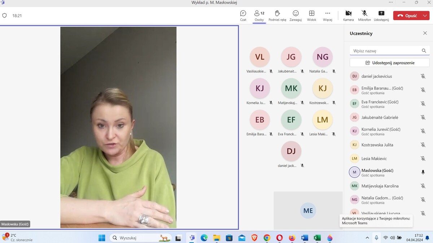433x243 pixels.
Task: Click the ME self-view tile
Action: 308,211
